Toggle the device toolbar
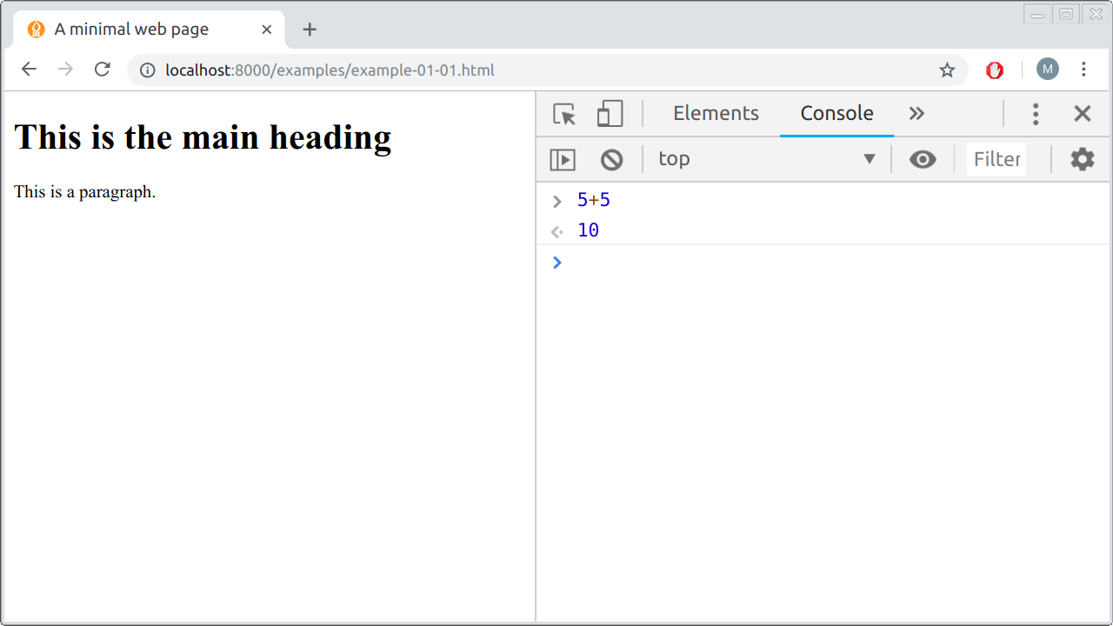1113x626 pixels. pyautogui.click(x=610, y=114)
